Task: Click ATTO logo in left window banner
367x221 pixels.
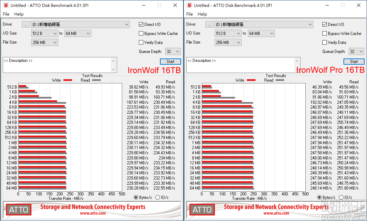Action: (19, 210)
